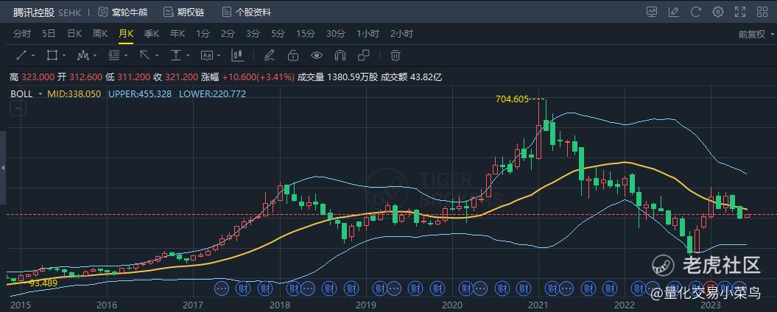Viewport: 777px width, 312px height.
Task: Open the 个股资料 stock info
Action: pyautogui.click(x=247, y=12)
